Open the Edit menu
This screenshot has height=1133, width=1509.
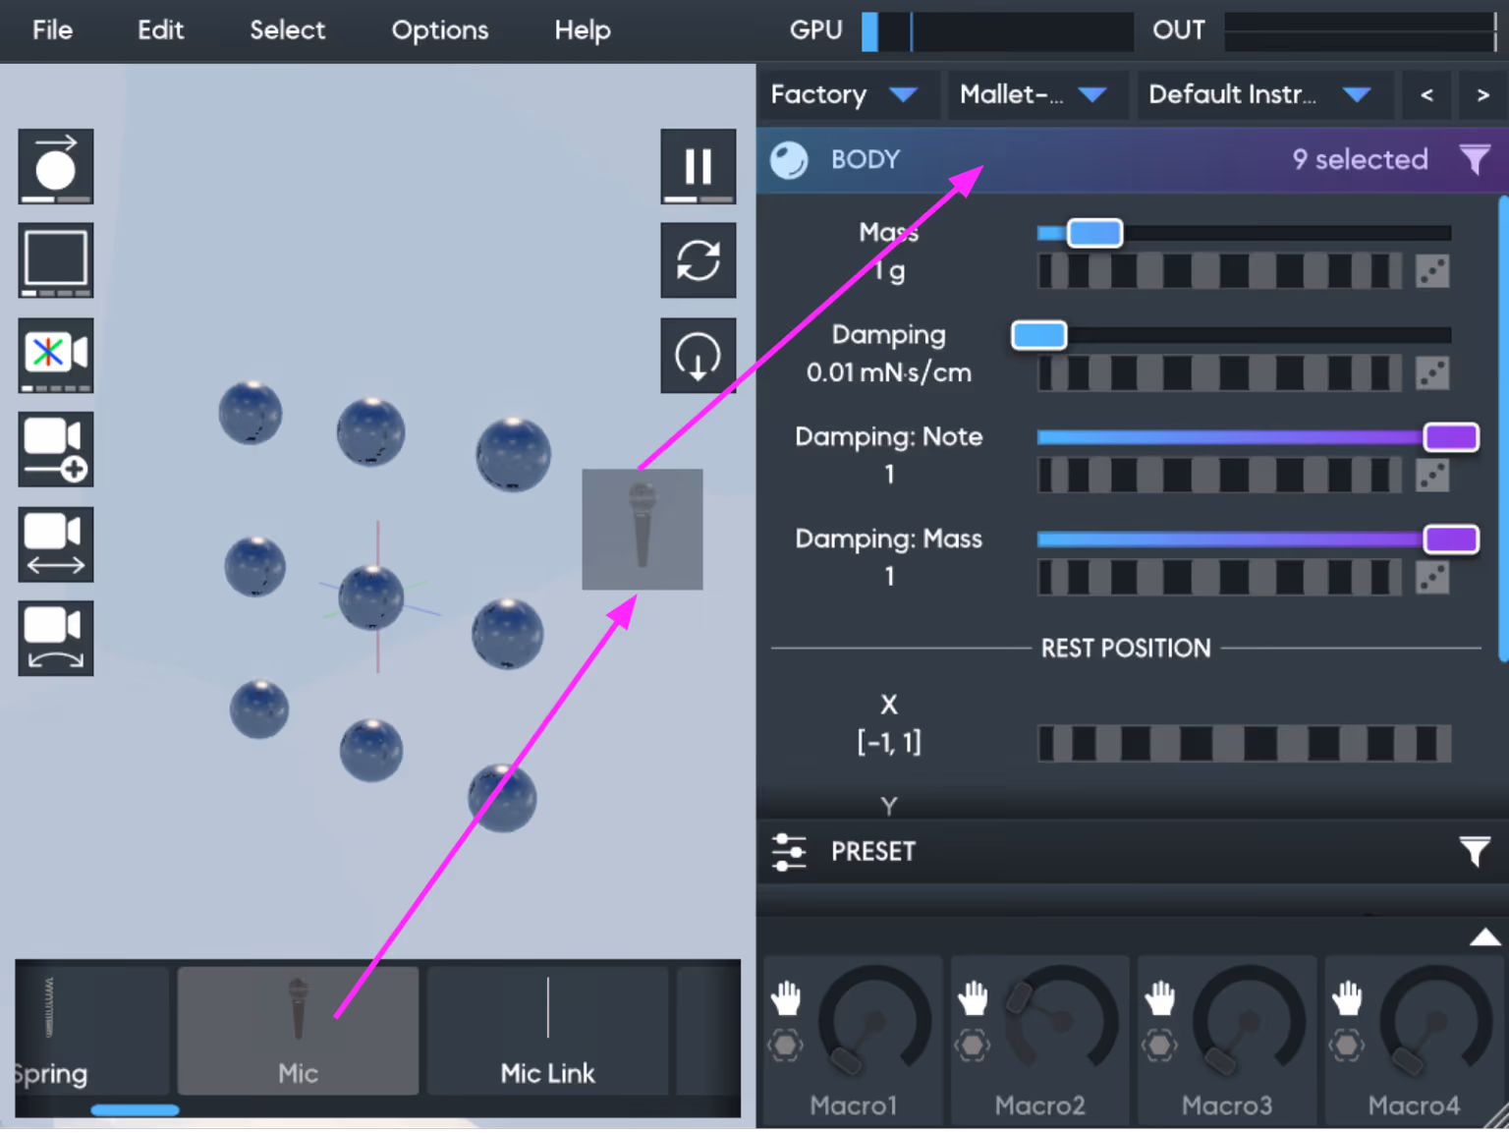(x=160, y=29)
